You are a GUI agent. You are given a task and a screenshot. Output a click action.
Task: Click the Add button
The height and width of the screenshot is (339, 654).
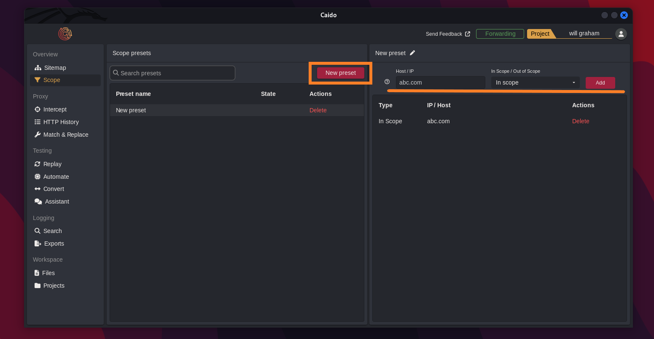600,83
